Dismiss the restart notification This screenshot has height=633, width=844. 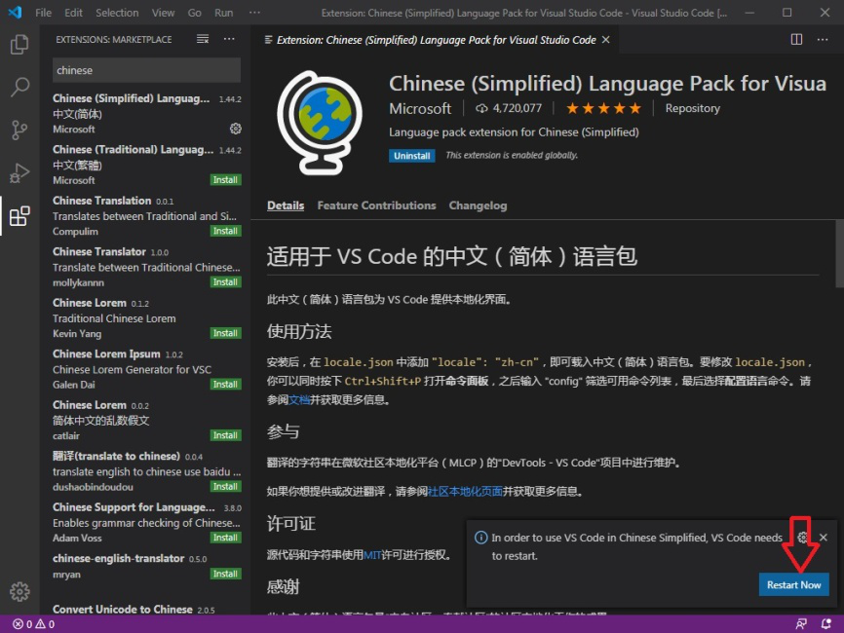pyautogui.click(x=824, y=538)
